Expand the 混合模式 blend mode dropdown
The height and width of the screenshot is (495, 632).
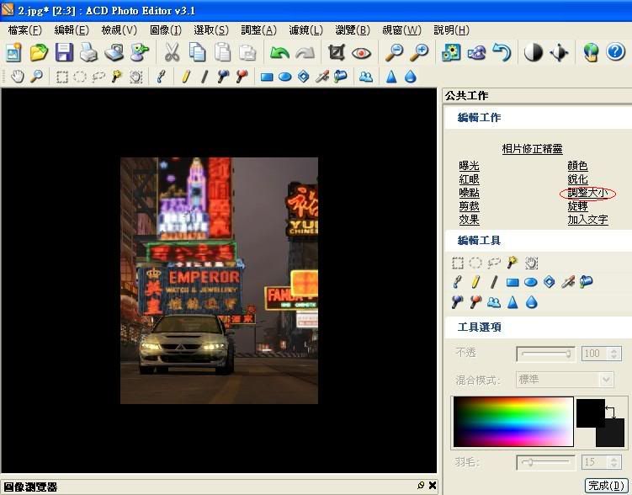[605, 380]
